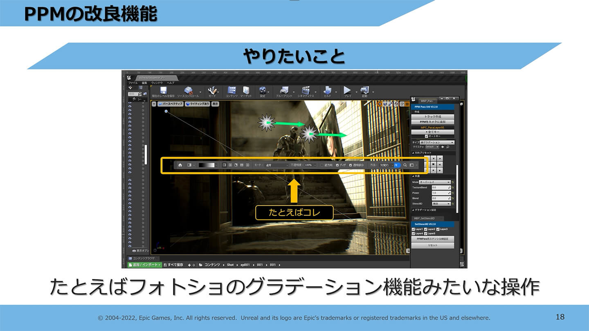The height and width of the screenshot is (331, 589).
Task: Toggle the Layer5 checkbox
Action: [x=426, y=233]
